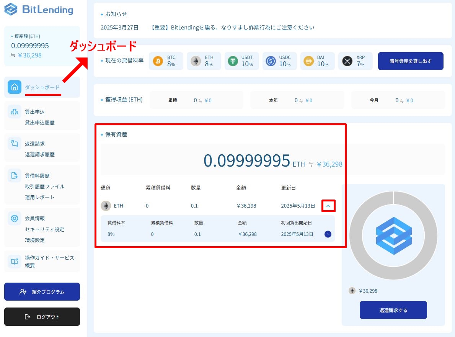The height and width of the screenshot is (337, 455).
Task: Click the 返還請求 sidebar icon
Action: 15,143
